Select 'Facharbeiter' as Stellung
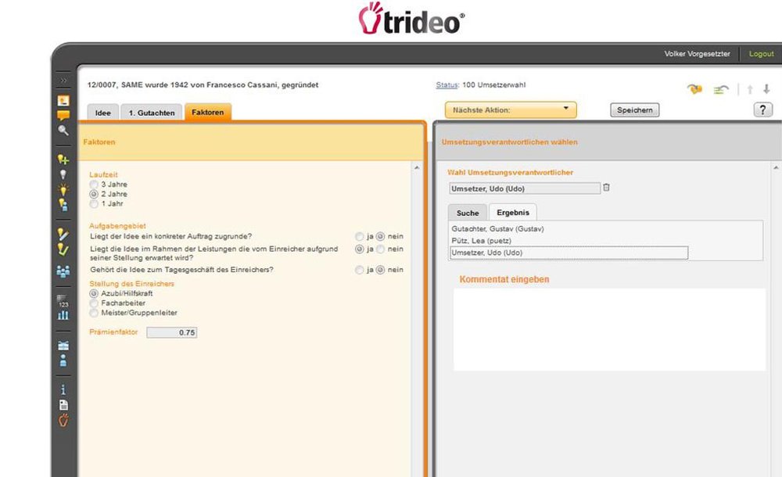Image resolution: width=782 pixels, height=477 pixels. click(94, 303)
